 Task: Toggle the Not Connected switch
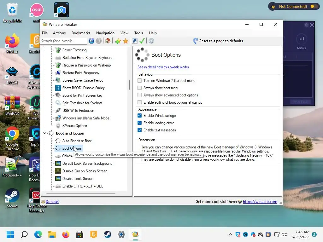click(314, 6)
